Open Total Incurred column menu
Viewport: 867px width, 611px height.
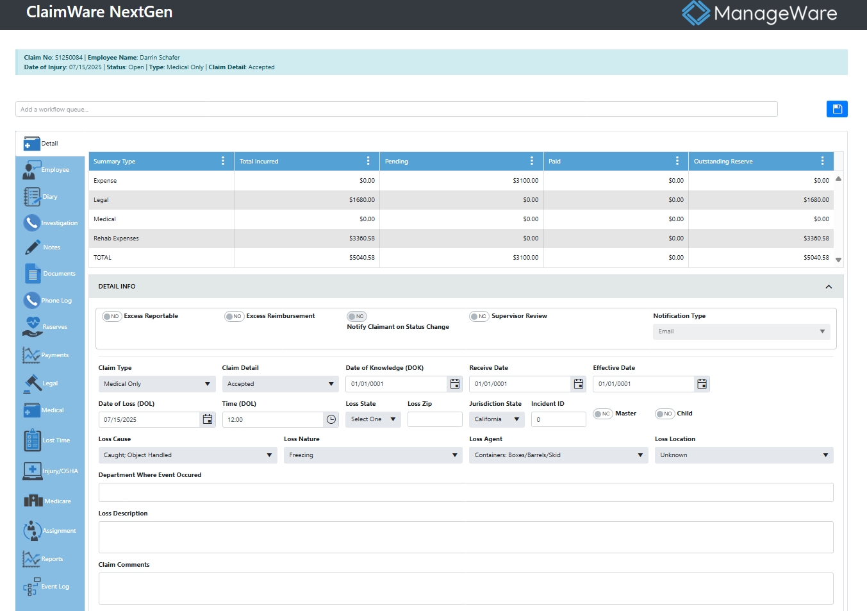pos(368,161)
